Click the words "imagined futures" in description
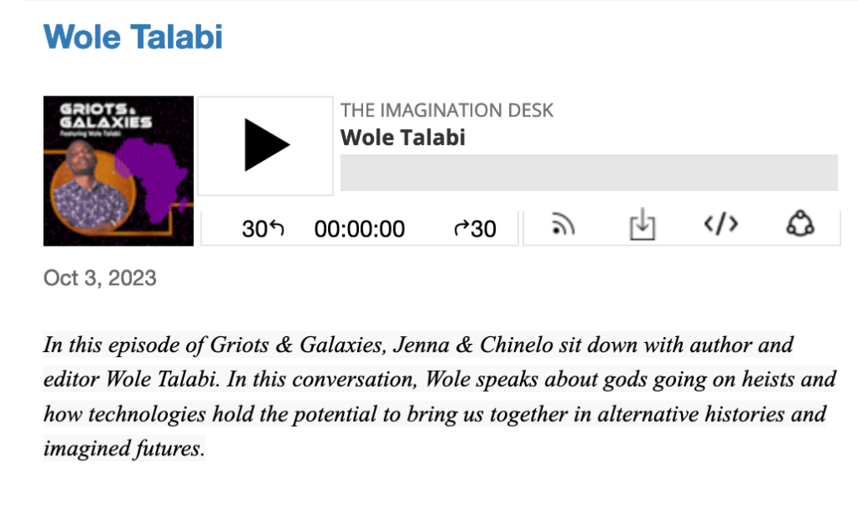 point(124,449)
